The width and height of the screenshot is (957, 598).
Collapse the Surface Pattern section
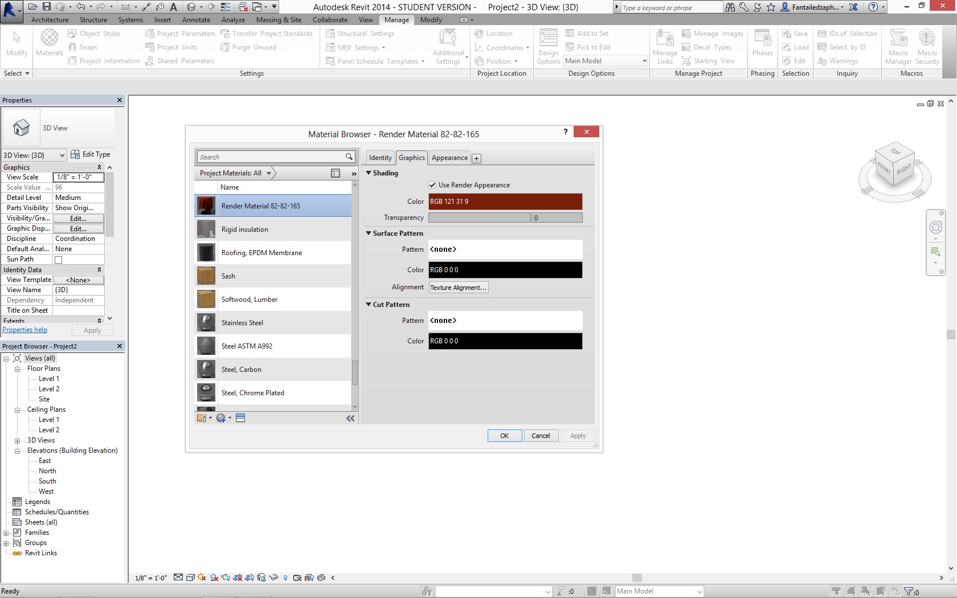coord(369,234)
